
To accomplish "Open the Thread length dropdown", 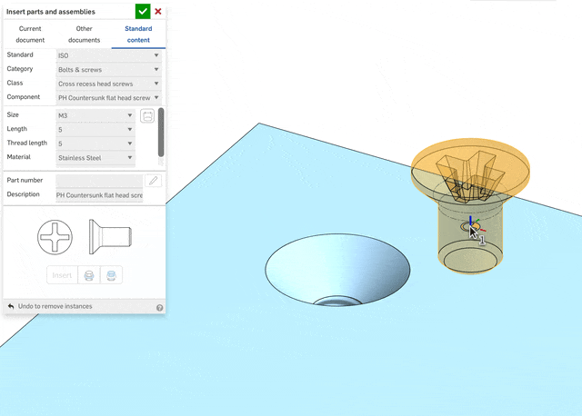I will click(95, 144).
